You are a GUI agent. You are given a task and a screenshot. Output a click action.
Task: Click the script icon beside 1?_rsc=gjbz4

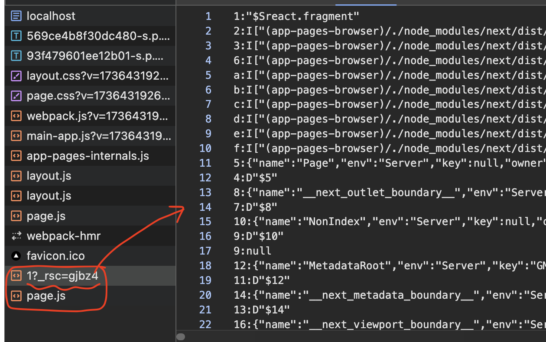[x=16, y=276]
